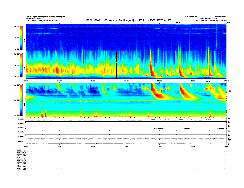
Task: Click the -145.00 label on TNR scale
Action: pyautogui.click(x=16, y=115)
